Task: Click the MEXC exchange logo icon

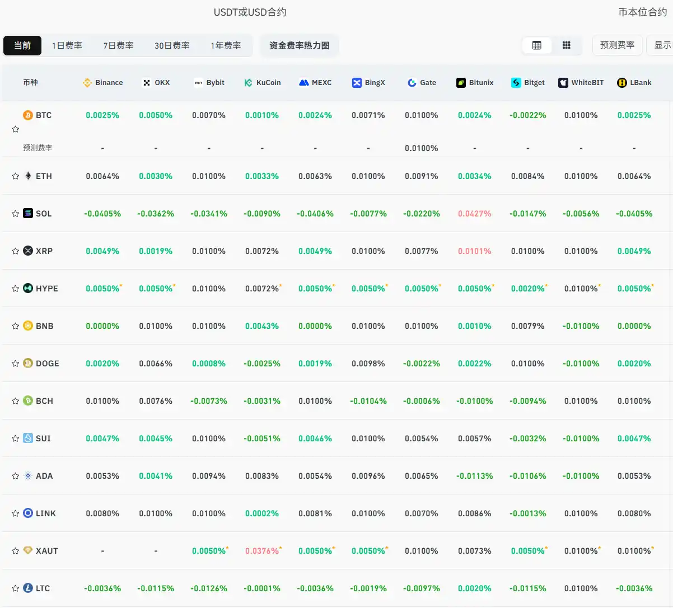Action: 304,83
